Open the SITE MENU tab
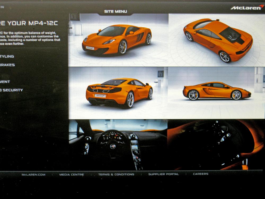 click(x=116, y=11)
